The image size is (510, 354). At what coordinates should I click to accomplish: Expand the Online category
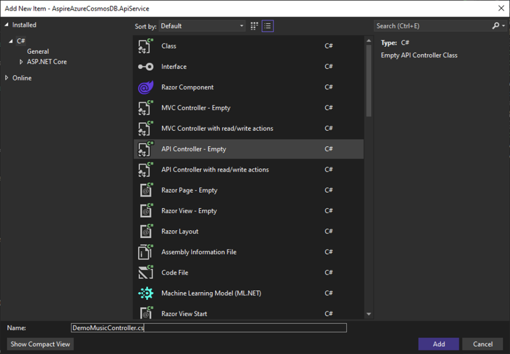pos(6,78)
